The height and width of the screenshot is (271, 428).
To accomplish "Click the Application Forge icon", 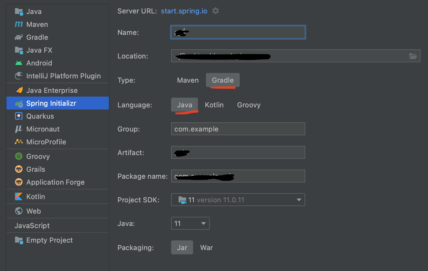I will (19, 182).
